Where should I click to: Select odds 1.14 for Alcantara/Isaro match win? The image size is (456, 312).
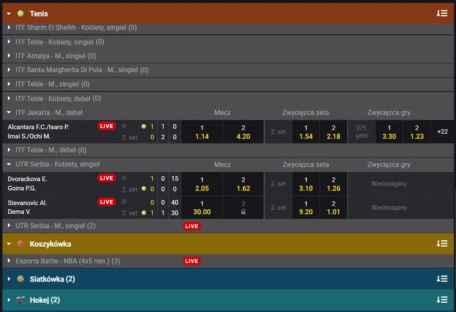point(202,132)
